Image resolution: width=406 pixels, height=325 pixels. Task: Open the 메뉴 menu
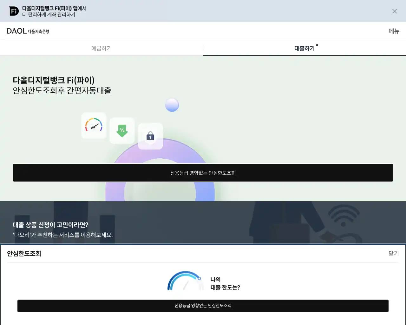tap(394, 31)
